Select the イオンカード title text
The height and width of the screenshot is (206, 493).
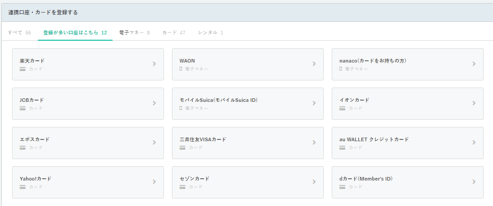tap(354, 101)
